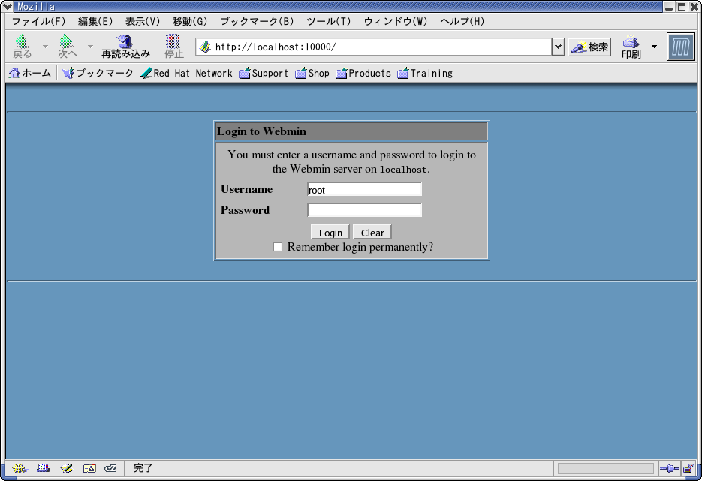
Task: Click the Mozilla throbber logo icon
Action: click(x=680, y=47)
